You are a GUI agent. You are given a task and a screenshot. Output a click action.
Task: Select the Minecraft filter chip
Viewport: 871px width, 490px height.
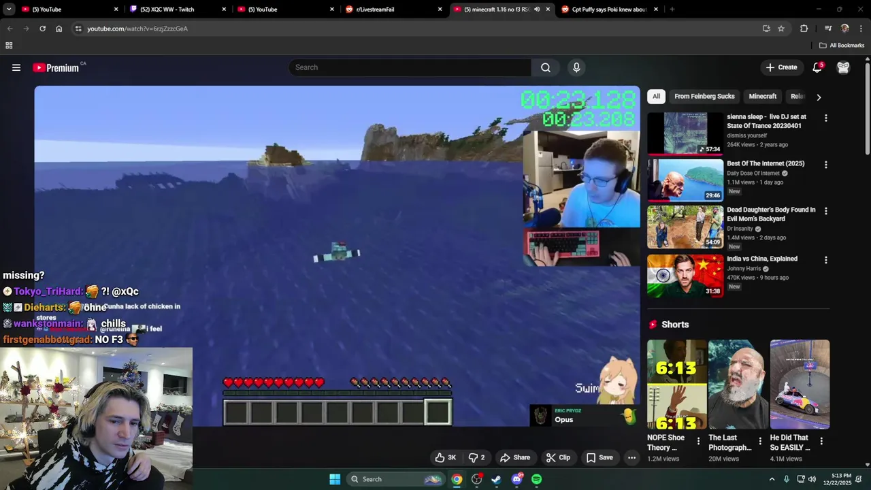pyautogui.click(x=762, y=97)
